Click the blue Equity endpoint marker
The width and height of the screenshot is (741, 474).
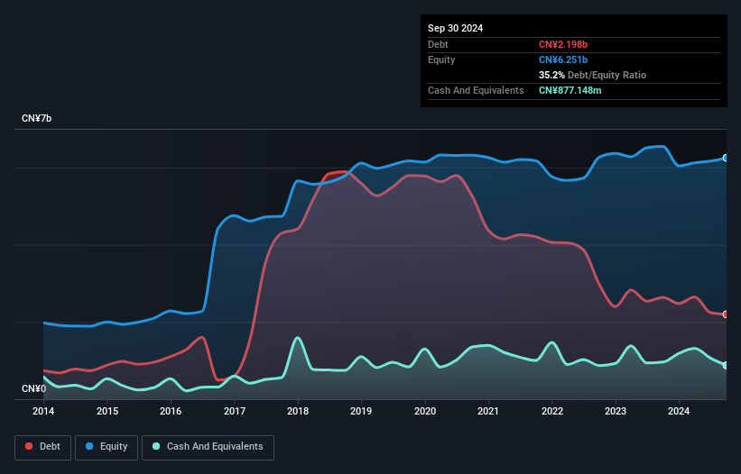726,158
